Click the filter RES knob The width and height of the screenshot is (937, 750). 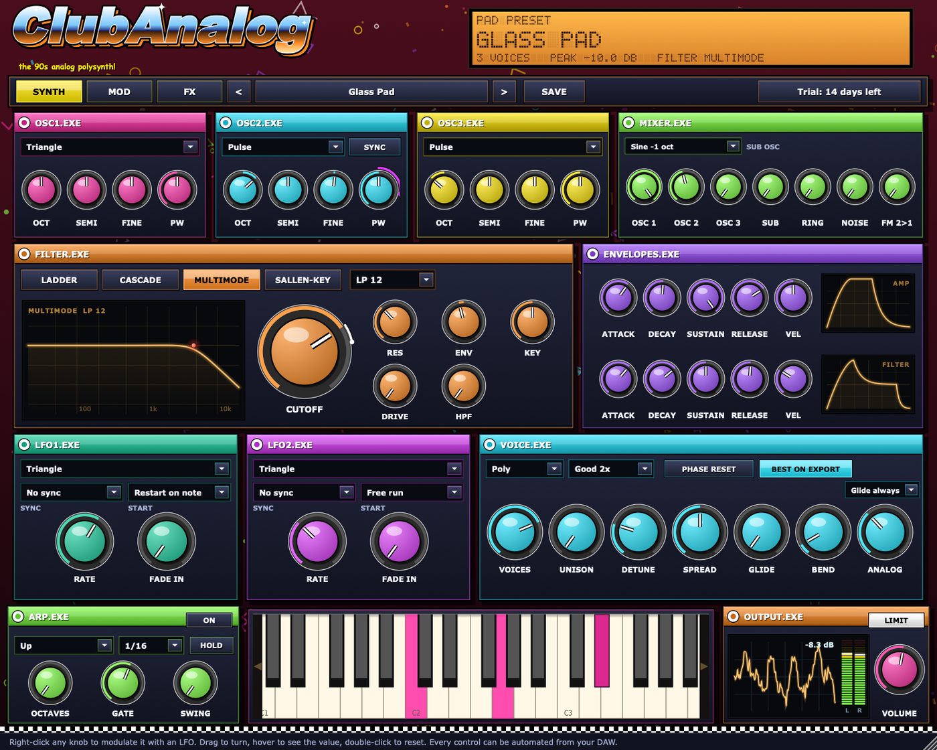point(395,321)
